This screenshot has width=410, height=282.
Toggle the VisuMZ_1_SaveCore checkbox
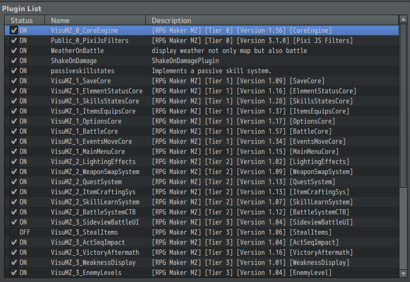[x=14, y=81]
